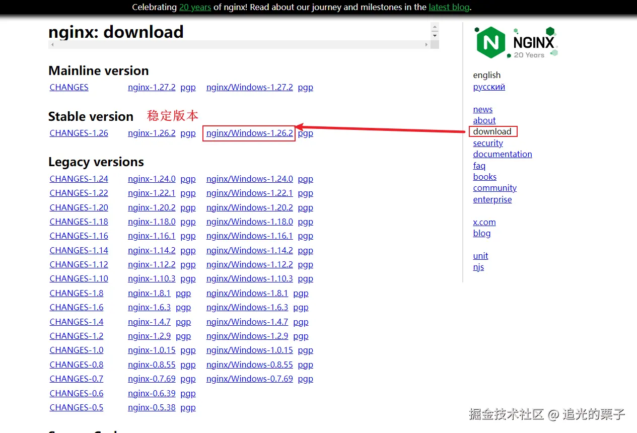Select download in the sidebar
Image resolution: width=637 pixels, height=433 pixels.
492,131
